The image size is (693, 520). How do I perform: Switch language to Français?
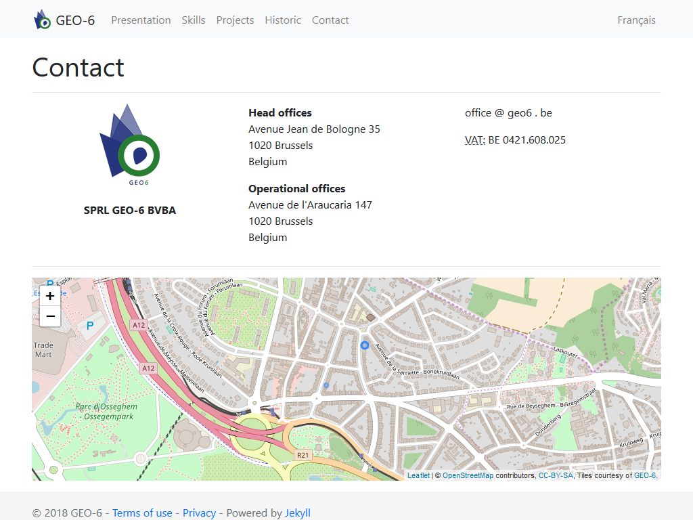pyautogui.click(x=636, y=20)
